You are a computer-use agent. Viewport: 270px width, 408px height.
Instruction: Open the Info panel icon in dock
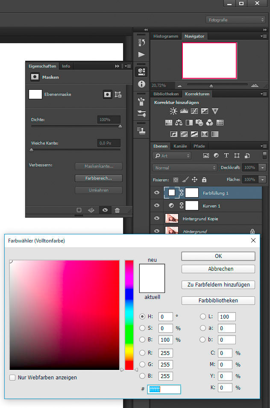coord(141,84)
